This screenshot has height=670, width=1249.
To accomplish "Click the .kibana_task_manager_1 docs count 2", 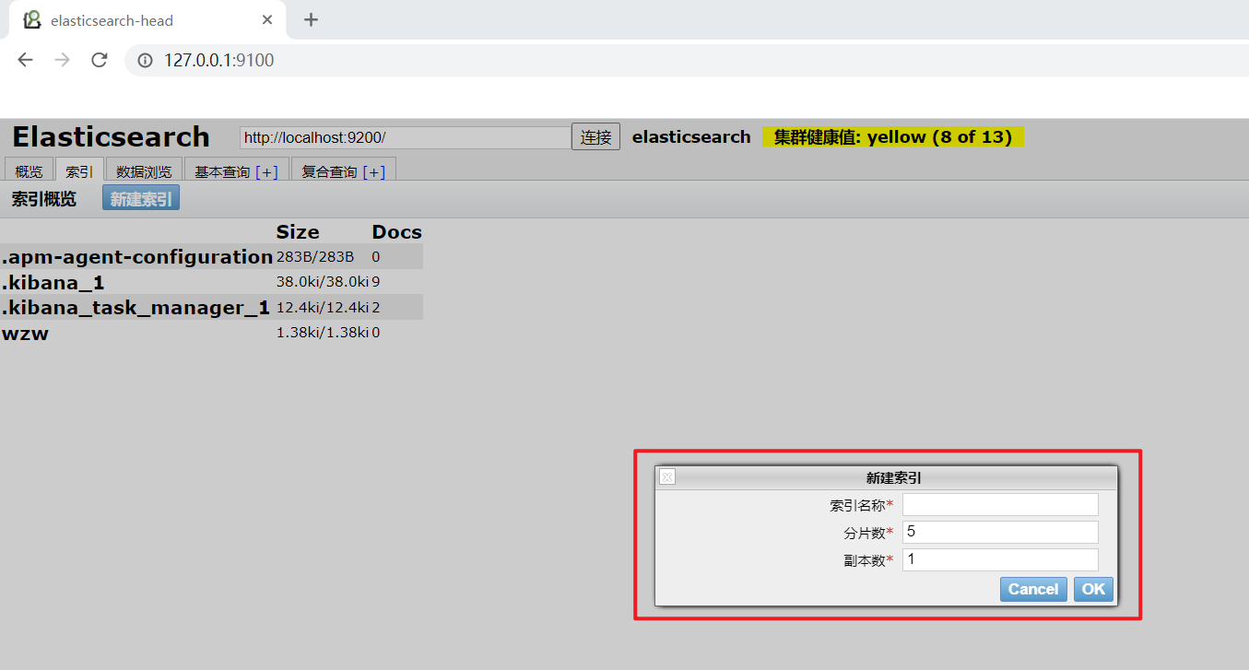I will coord(376,307).
